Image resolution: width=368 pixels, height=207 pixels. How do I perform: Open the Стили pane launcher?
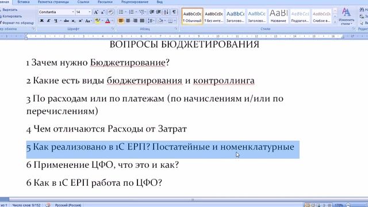click(354, 29)
